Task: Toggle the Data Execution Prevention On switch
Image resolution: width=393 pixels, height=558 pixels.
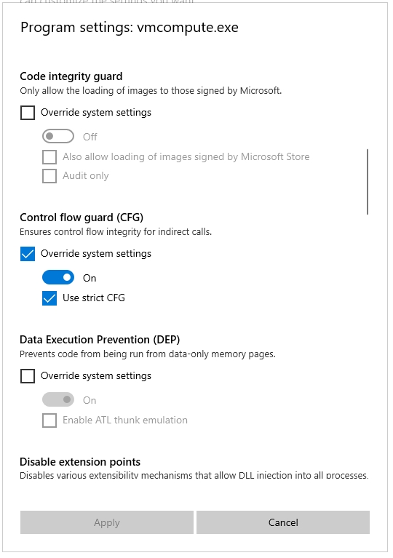Action: 58,399
